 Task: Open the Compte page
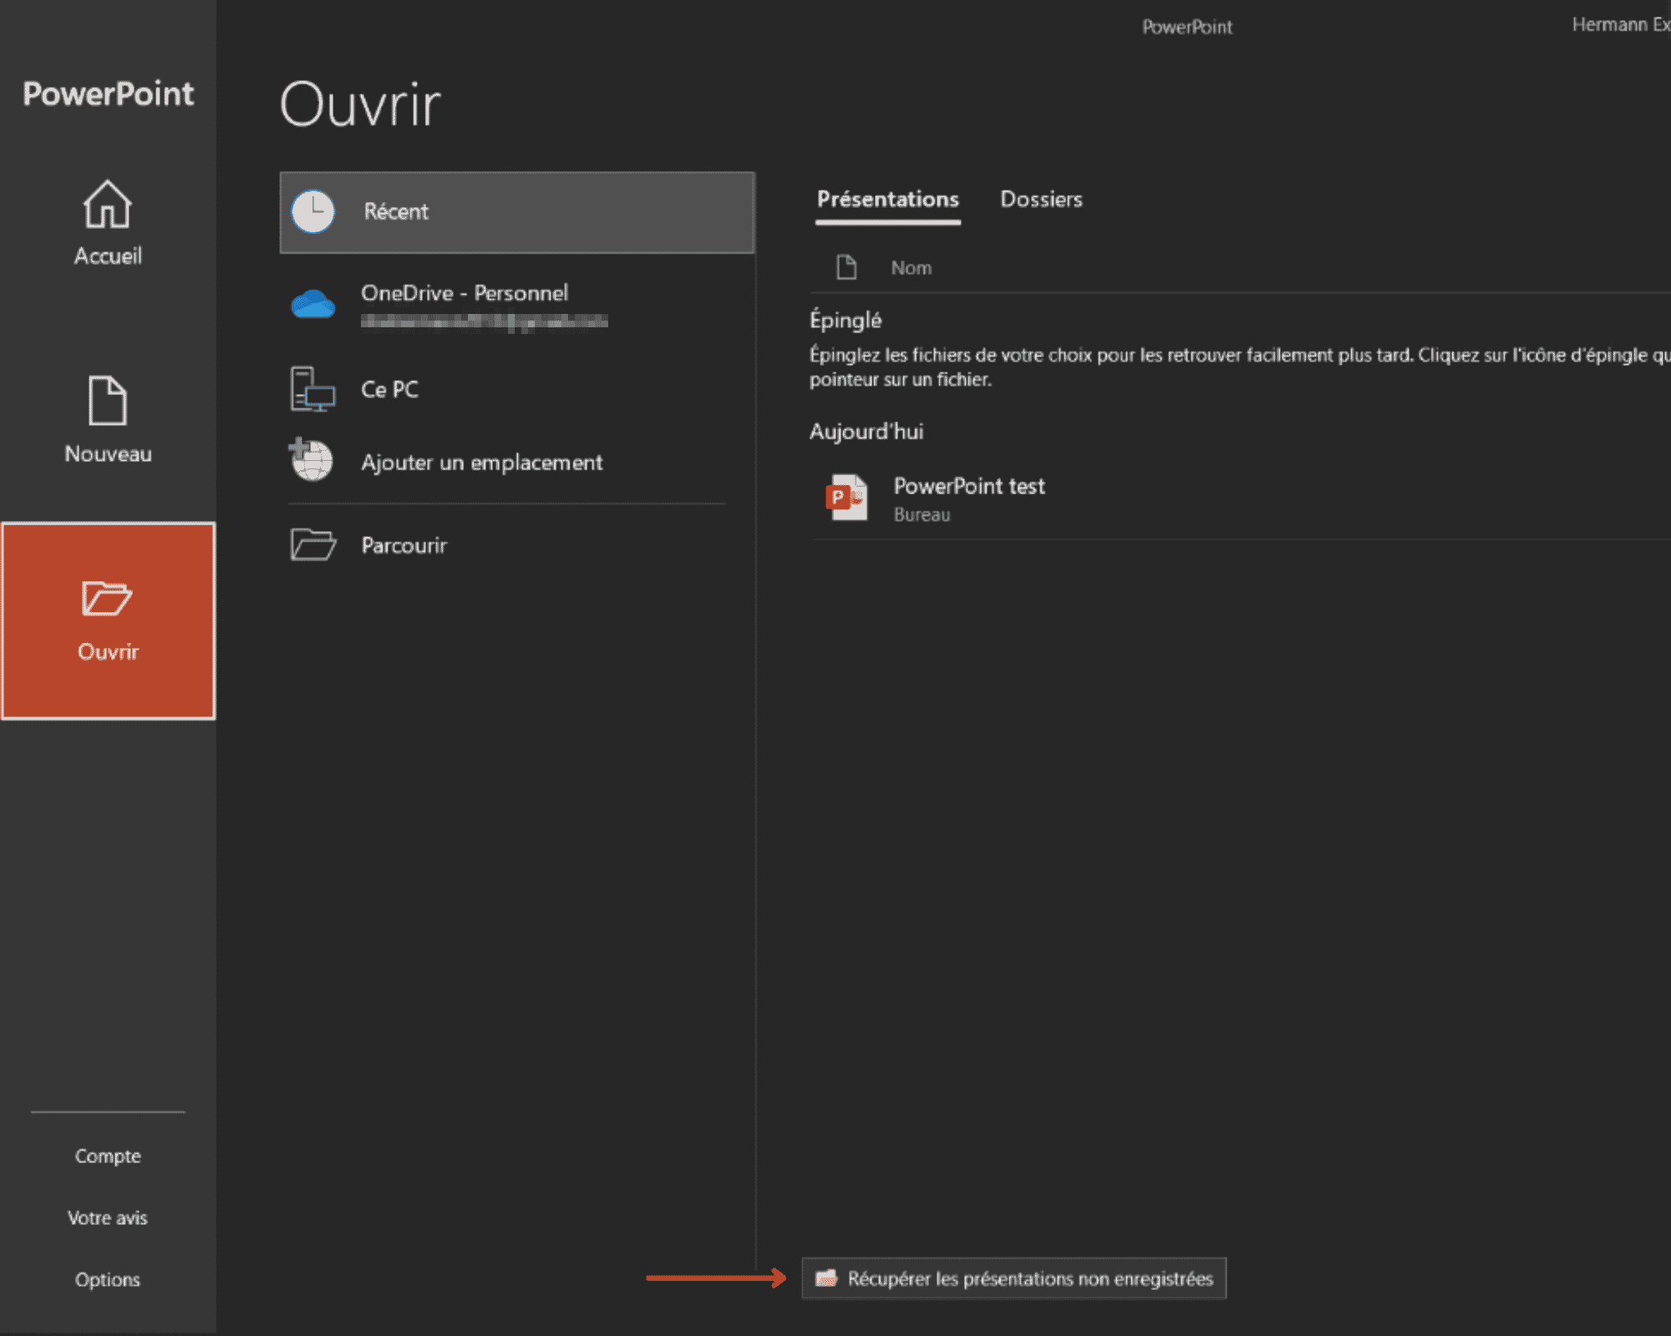coord(108,1156)
